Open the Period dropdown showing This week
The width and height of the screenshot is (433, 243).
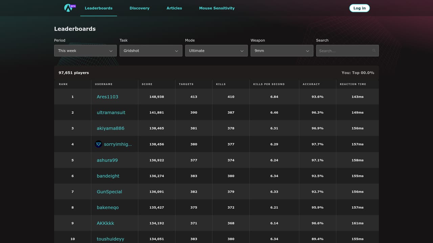85,51
